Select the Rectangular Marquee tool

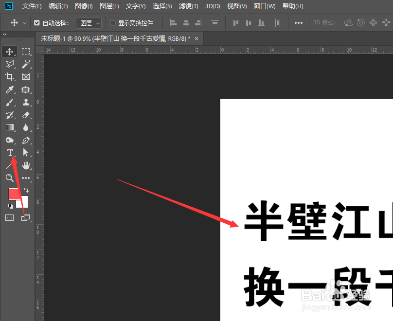coord(26,52)
